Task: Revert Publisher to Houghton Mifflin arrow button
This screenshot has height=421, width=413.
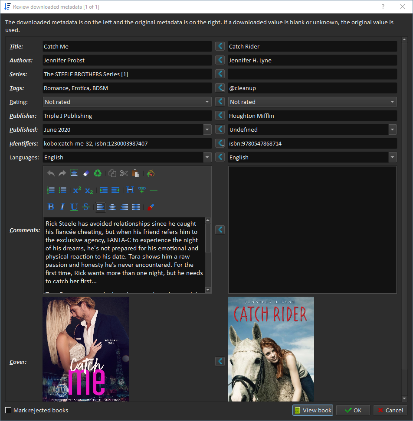Action: click(220, 116)
